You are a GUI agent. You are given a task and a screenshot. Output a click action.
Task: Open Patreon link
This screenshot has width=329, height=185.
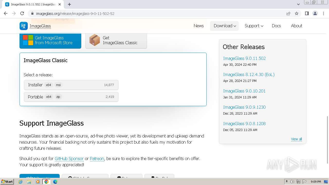(x=97, y=159)
